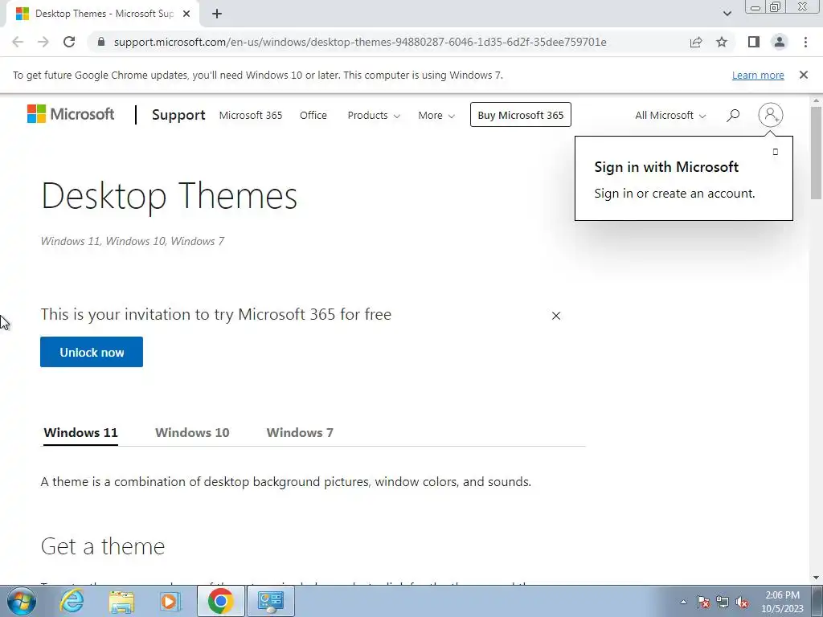Screen dimensions: 823x617
Task: Click Chrome icon in taskbar
Action: pos(220,601)
